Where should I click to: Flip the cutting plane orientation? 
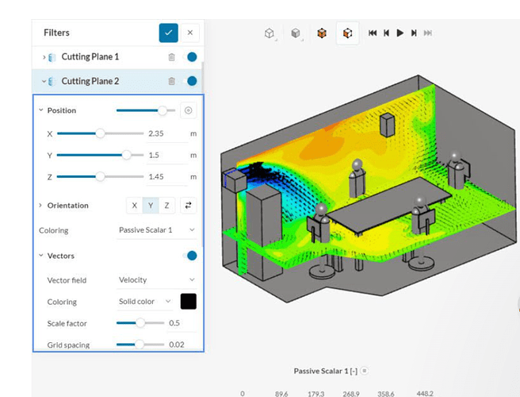[x=188, y=206]
